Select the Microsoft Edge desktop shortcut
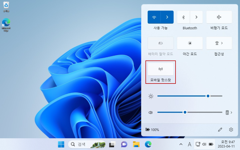Screen dimensions: 240x150 [6, 25]
